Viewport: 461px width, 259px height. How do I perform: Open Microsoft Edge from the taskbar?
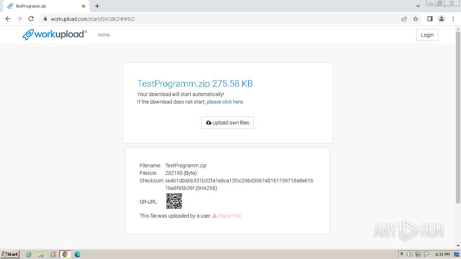pos(77,254)
